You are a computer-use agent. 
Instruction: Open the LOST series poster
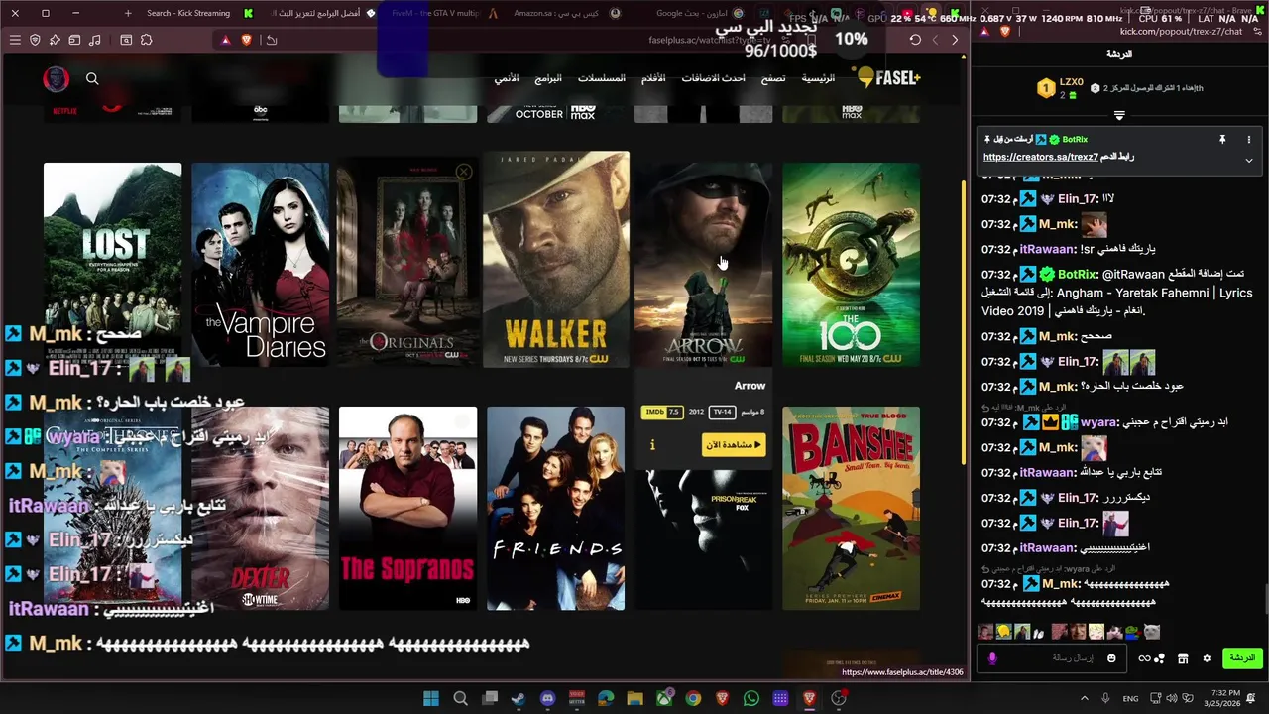(112, 265)
